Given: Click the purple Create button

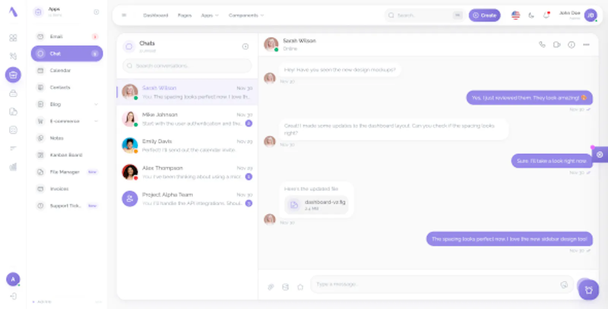Looking at the screenshot, I should 484,15.
